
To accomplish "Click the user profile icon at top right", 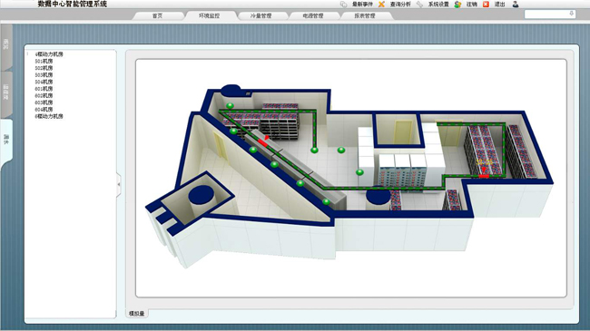I will click(x=516, y=5).
